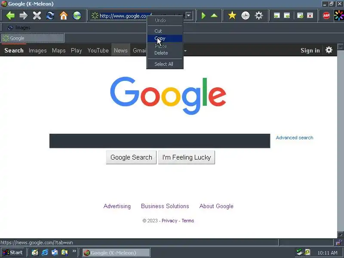Click the 10:11 AM taskbar clock
Image resolution: width=344 pixels, height=258 pixels.
tap(327, 253)
